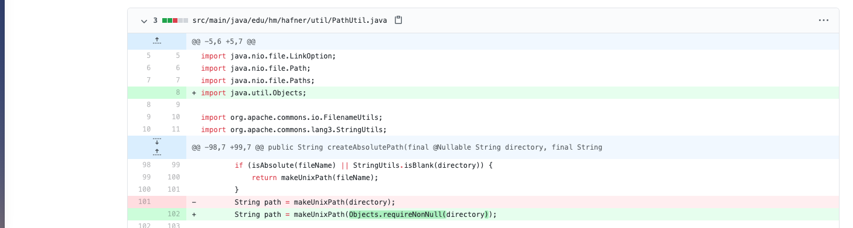Screen dimensions: 853x228
Task: Expand hidden lines above the @@ -5,6 hunk
Action: (157, 41)
